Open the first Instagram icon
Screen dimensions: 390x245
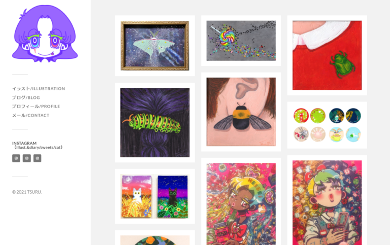pos(16,158)
